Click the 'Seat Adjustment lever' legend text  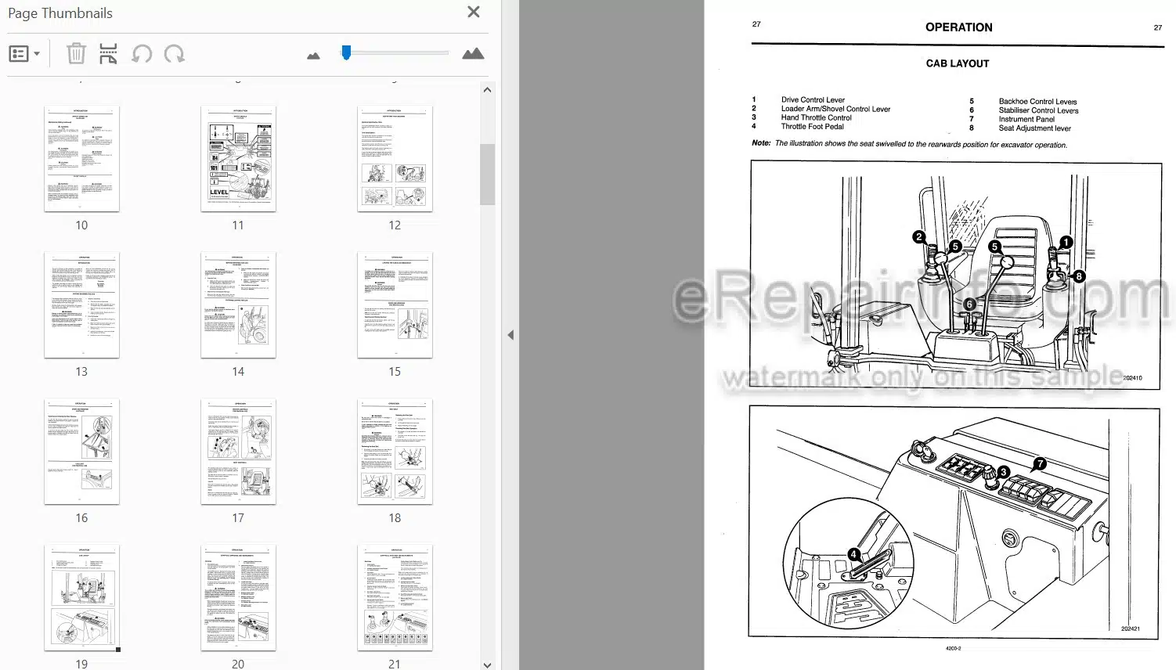(1034, 128)
